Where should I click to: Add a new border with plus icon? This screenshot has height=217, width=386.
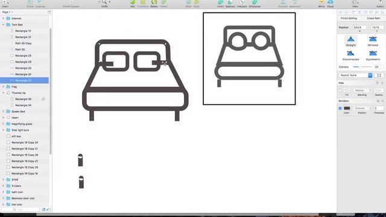point(382,101)
